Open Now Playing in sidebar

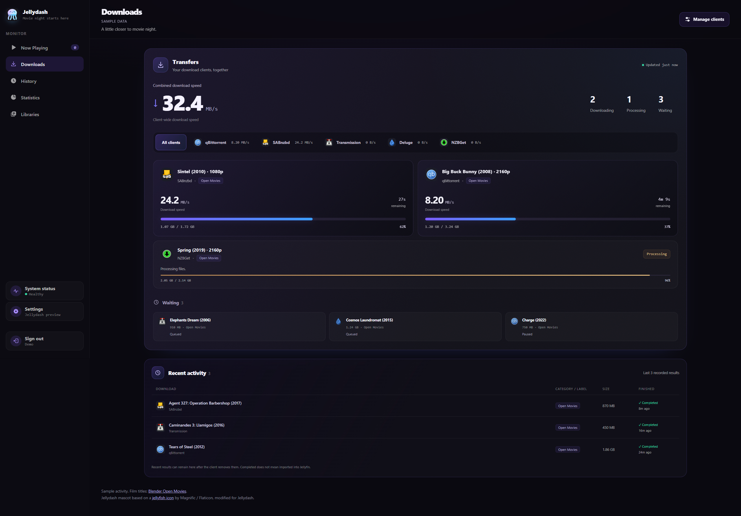coord(45,48)
